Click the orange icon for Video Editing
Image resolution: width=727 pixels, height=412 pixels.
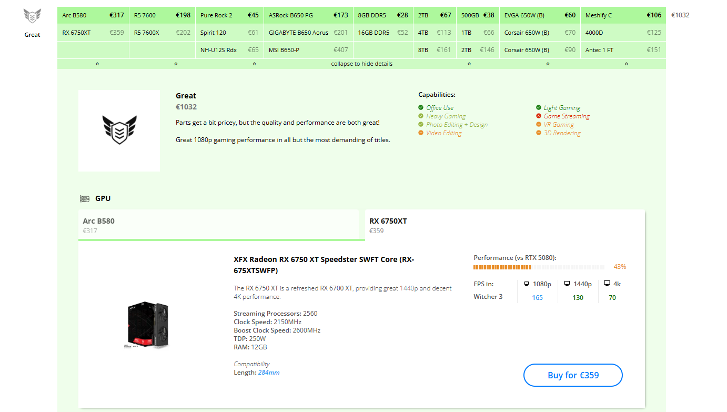(x=421, y=133)
